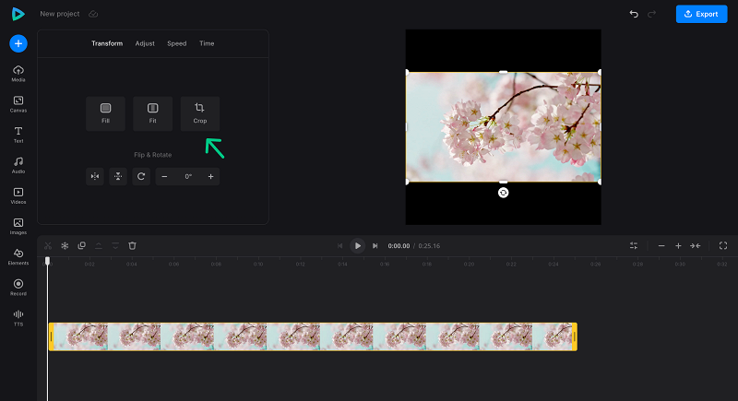Skip to the previous frame start
Viewport: 738px width, 401px height.
[339, 246]
